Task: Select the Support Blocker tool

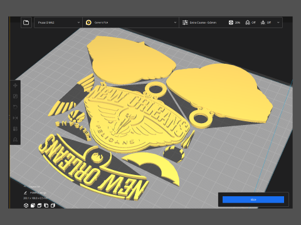Action: click(x=15, y=139)
